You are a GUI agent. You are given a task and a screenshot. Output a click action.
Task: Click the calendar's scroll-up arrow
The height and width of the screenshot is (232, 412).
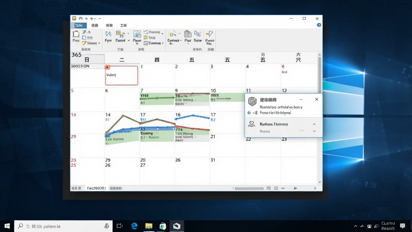[319, 55]
